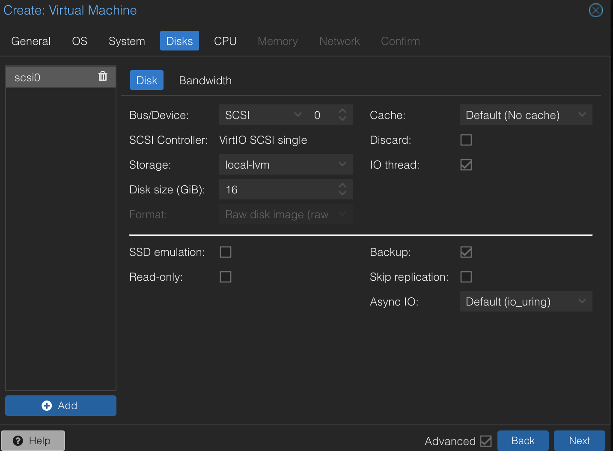Mark the disk as Read-only
The image size is (613, 451).
click(x=226, y=277)
